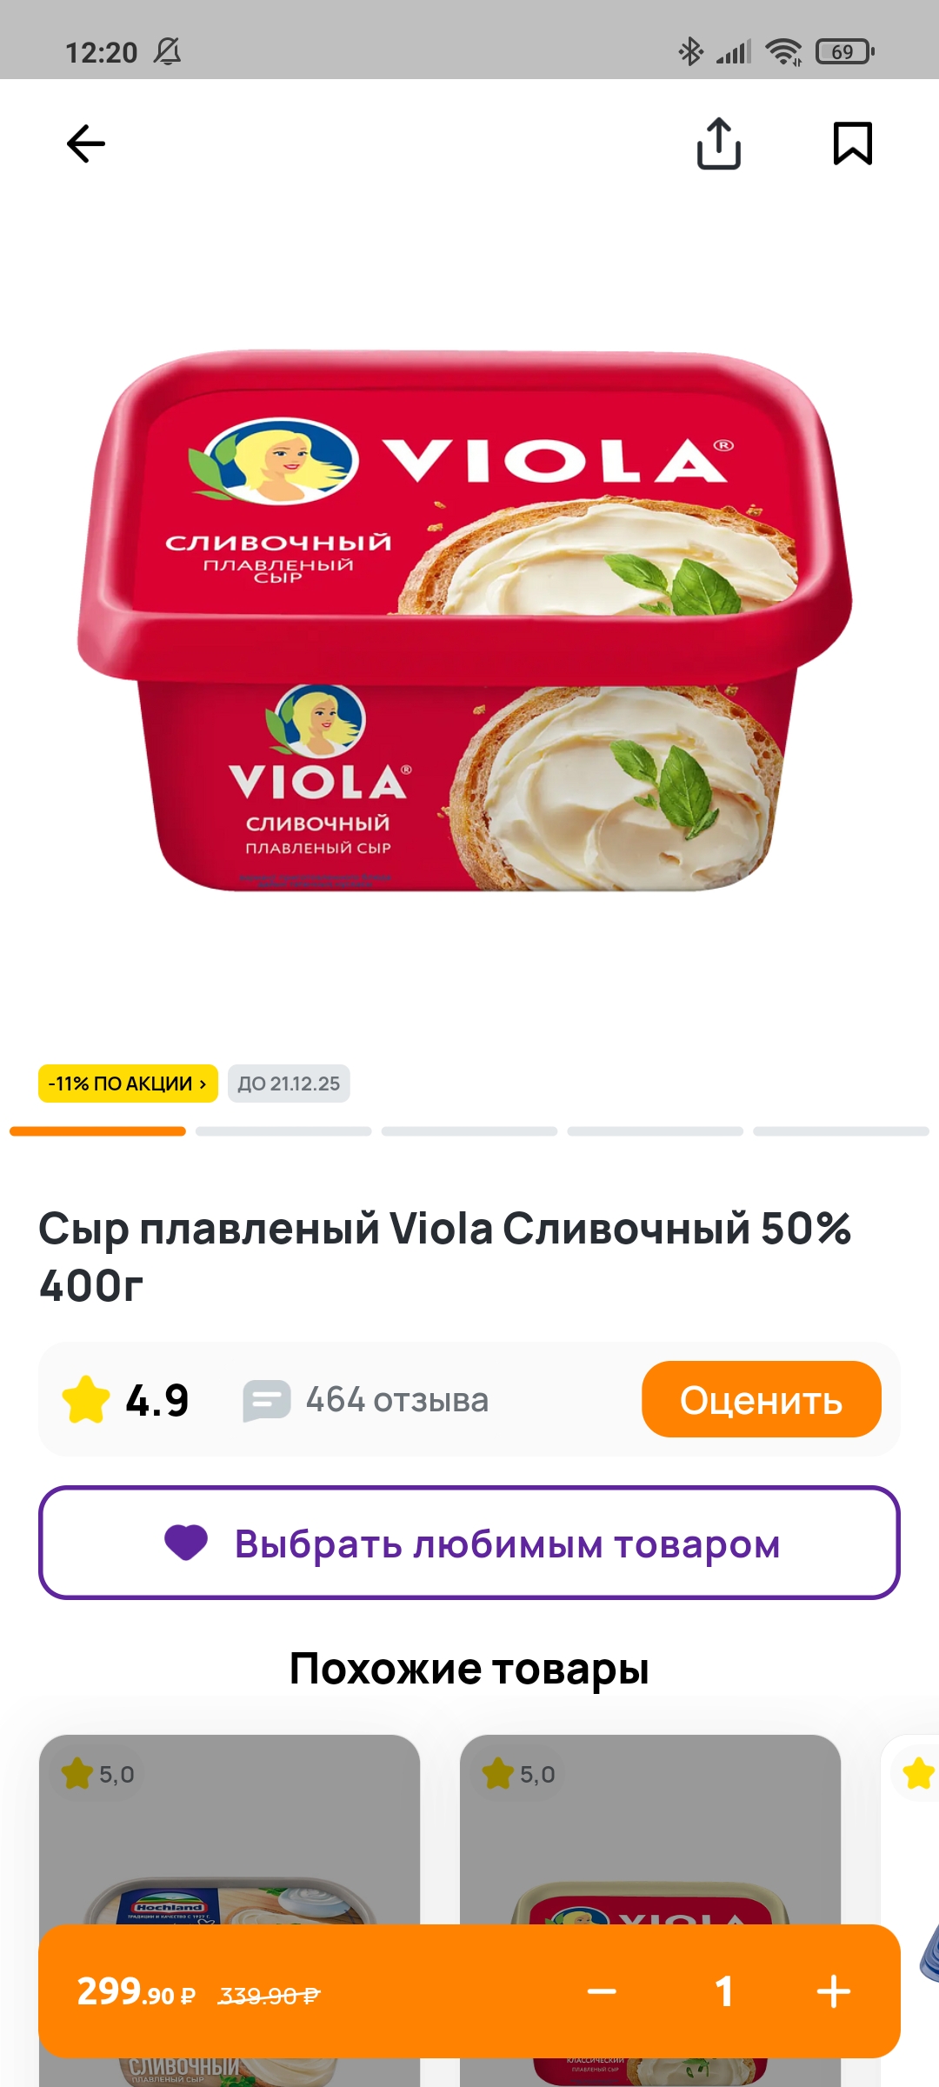This screenshot has height=2087, width=939.
Task: Go back with the arrow icon
Action: [x=86, y=143]
